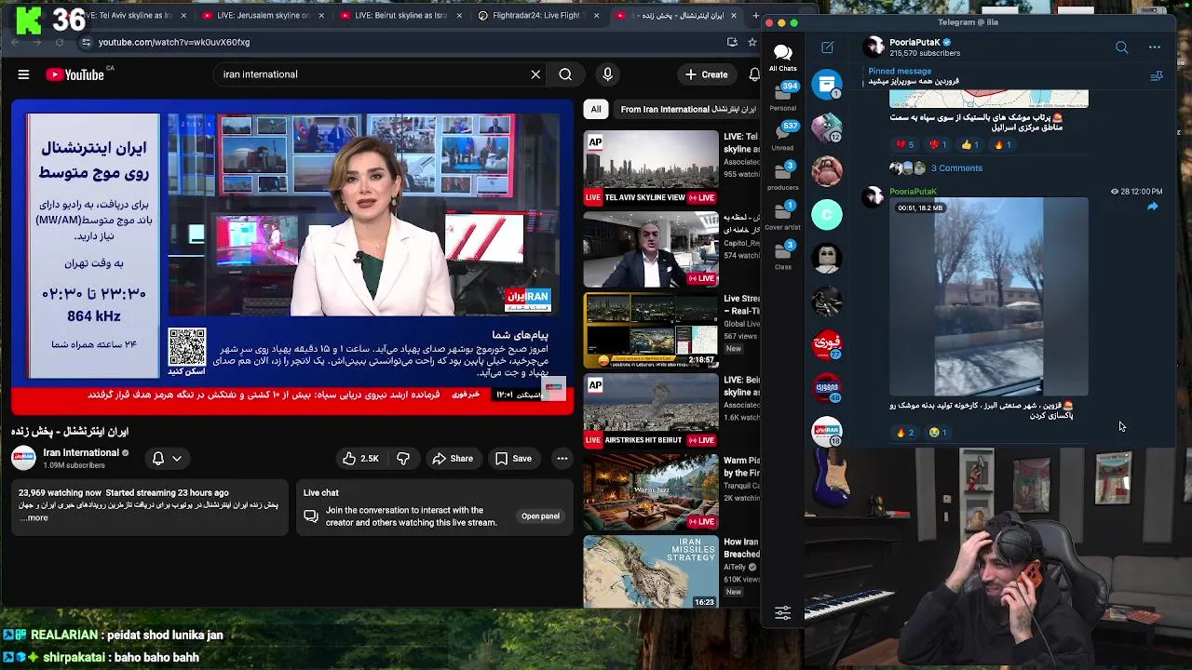Click the browser address bar URL

(174, 42)
